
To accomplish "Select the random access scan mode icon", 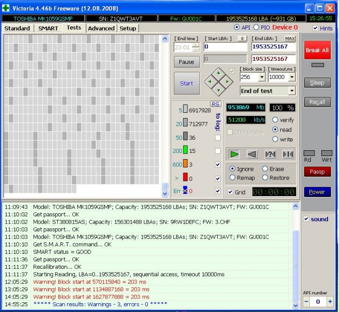I will tap(270, 154).
